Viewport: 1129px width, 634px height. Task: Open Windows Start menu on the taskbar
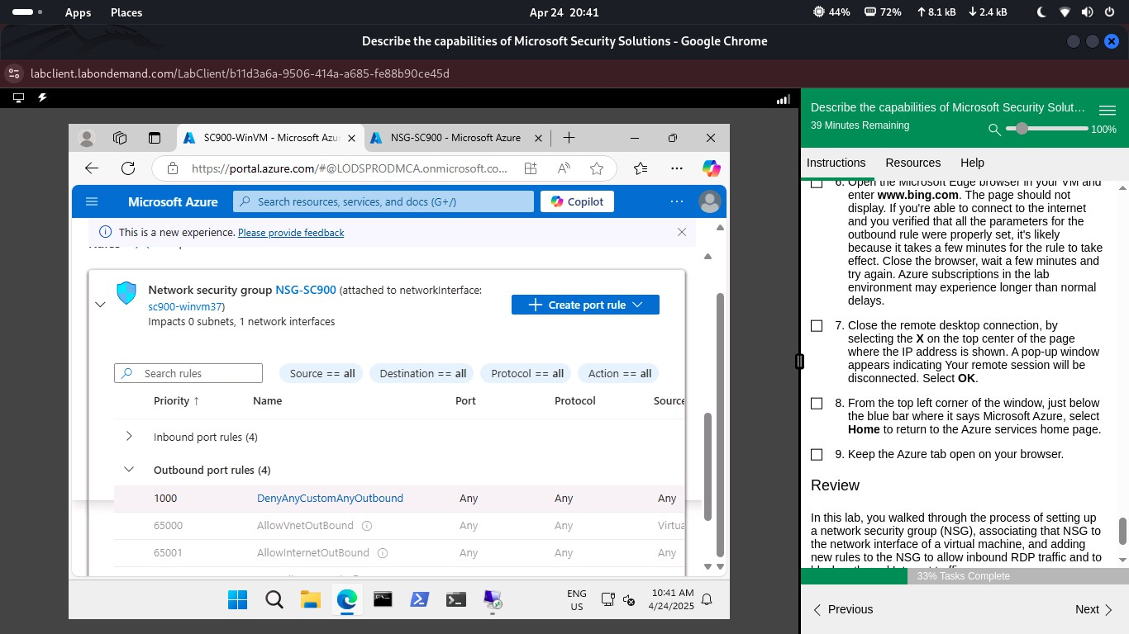[x=237, y=599]
